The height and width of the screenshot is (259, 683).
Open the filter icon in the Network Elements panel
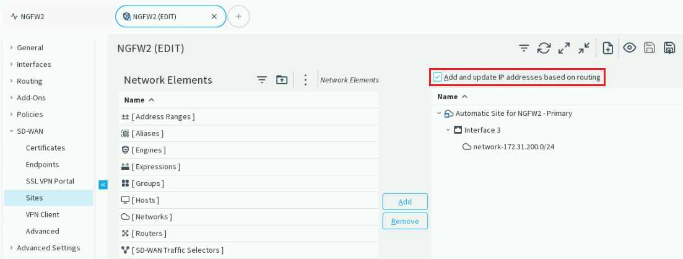pos(261,80)
